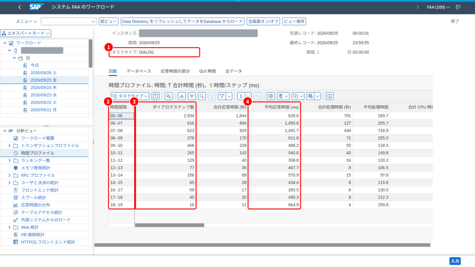Open the details magnifier icon in table toolbar
Screen dimensions: 475x267
(169, 96)
